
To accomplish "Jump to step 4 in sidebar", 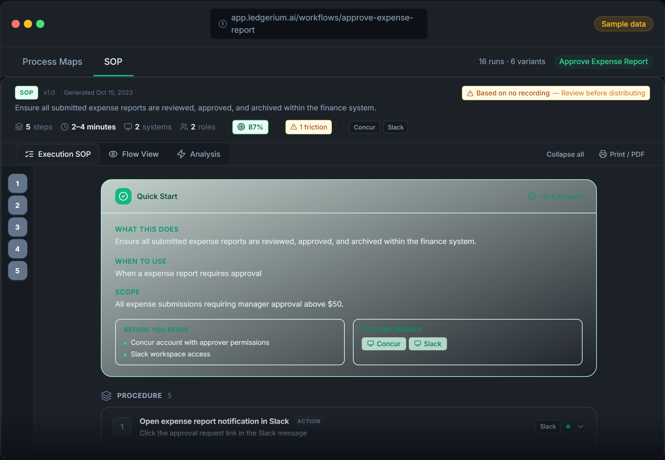I will click(x=18, y=249).
